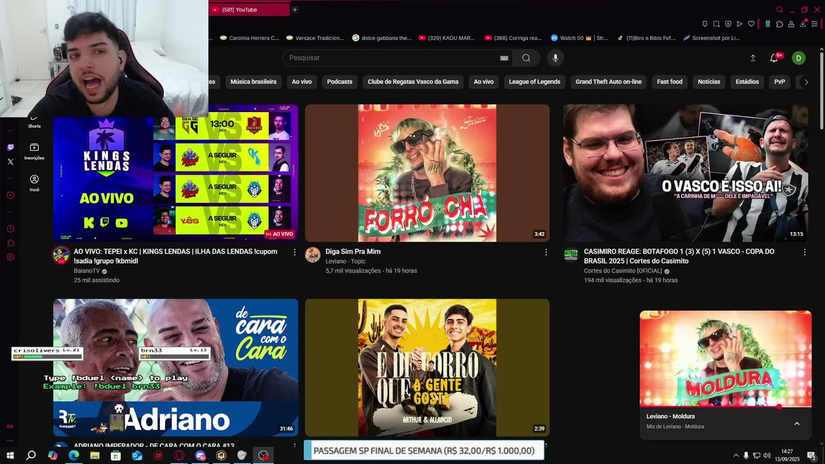Open YouTube Inscrições (subscriptions) page
Image resolution: width=825 pixels, height=464 pixels.
34,151
